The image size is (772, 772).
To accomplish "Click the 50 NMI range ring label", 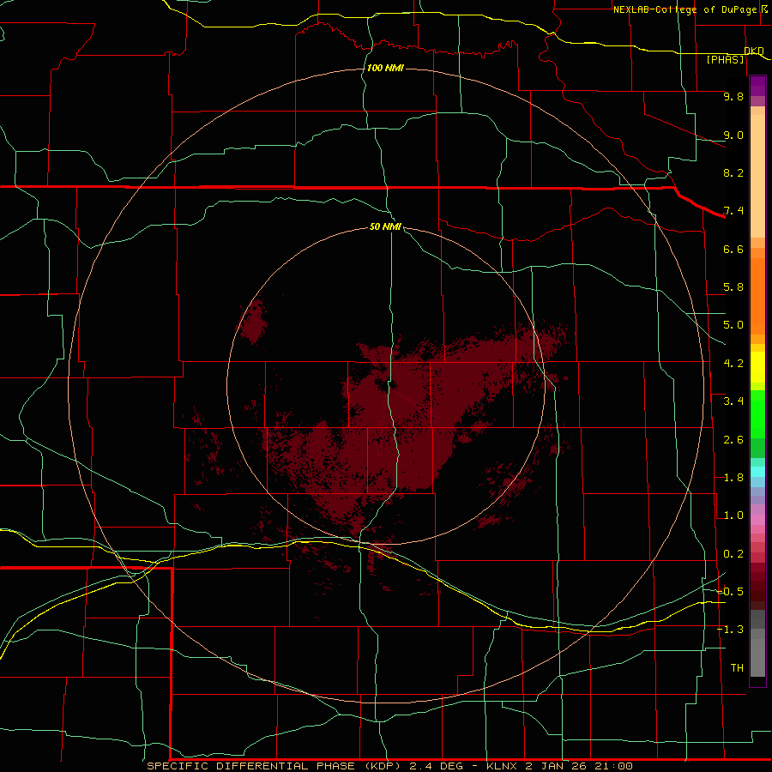I will (385, 226).
